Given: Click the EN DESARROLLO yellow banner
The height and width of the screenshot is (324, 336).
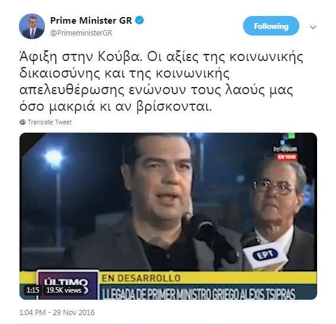Looking at the screenshot, I should click(141, 278).
